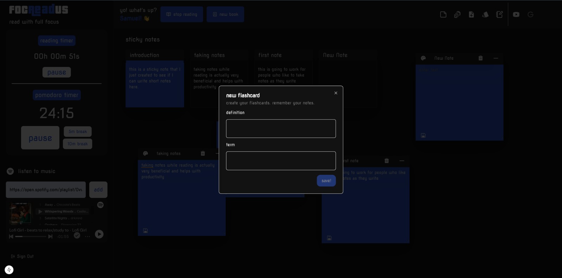Start a 5m break

[78, 132]
